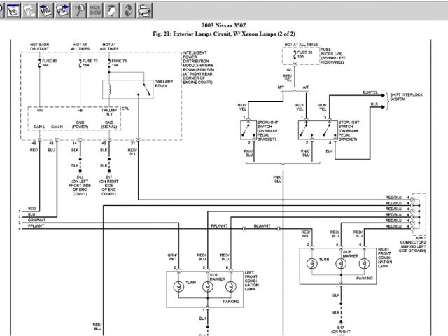Go to next figure with right-arrow FIG icon

pyautogui.click(x=62, y=10)
